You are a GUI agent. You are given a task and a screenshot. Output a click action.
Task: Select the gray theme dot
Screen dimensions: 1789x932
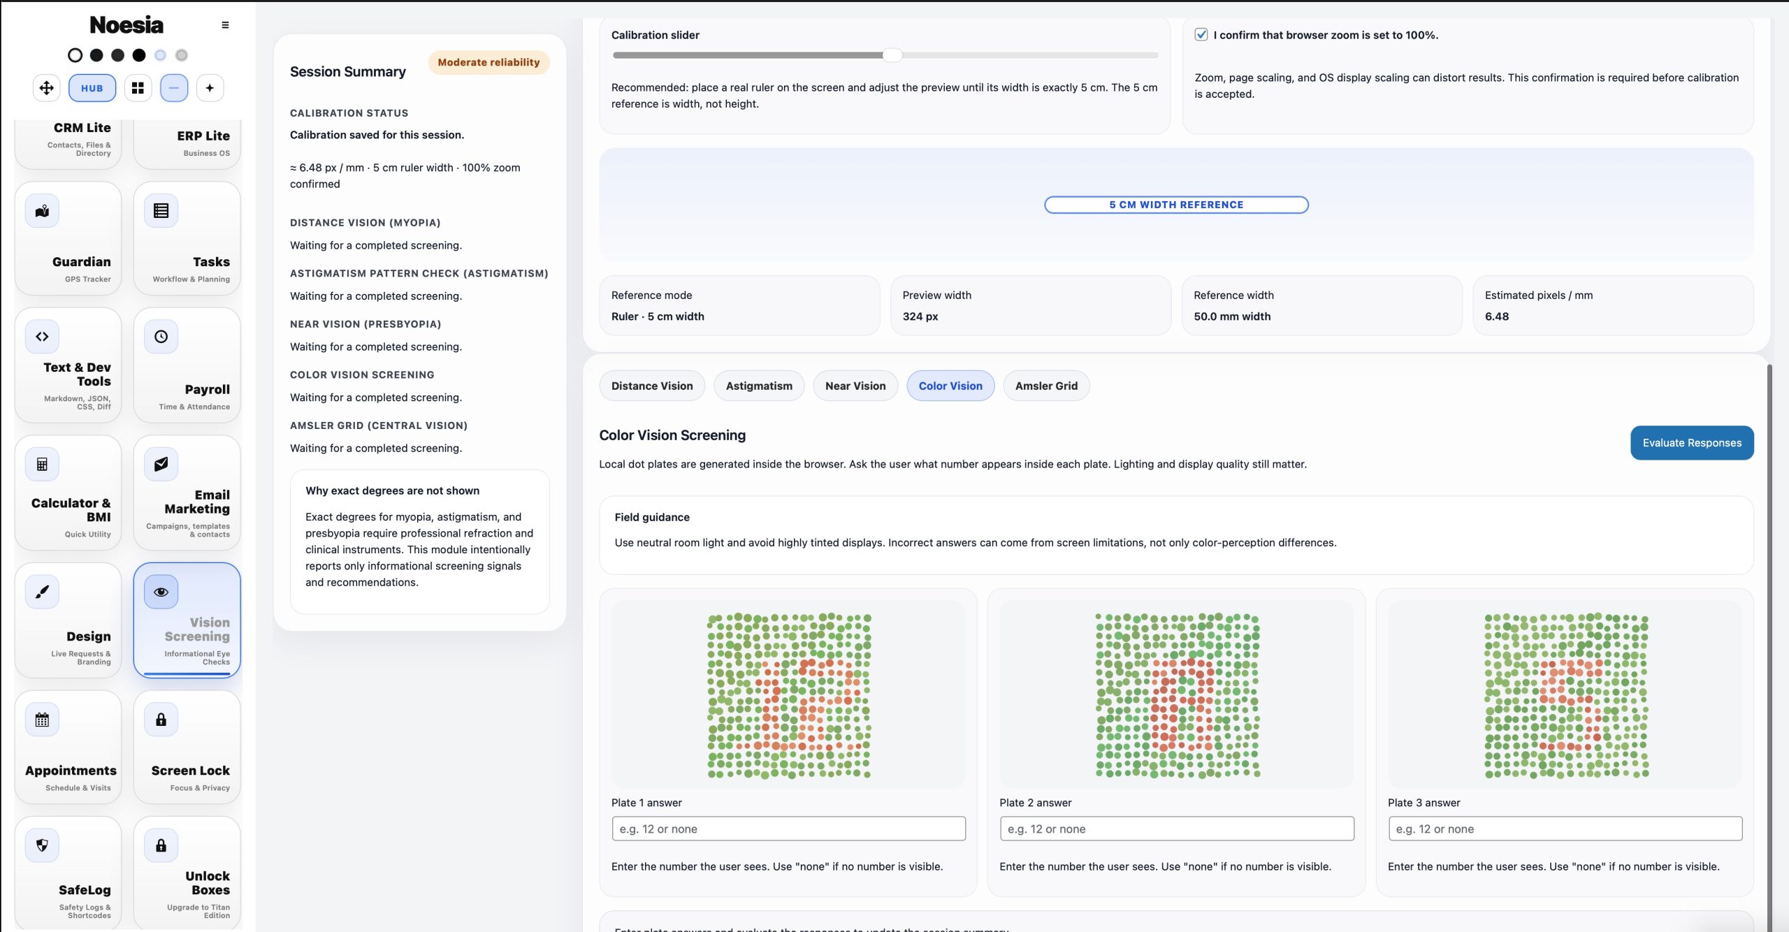pos(182,55)
